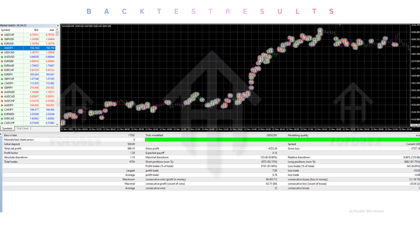Click the Symbol column header
This screenshot has width=420, height=236.
pyautogui.click(x=6, y=30)
